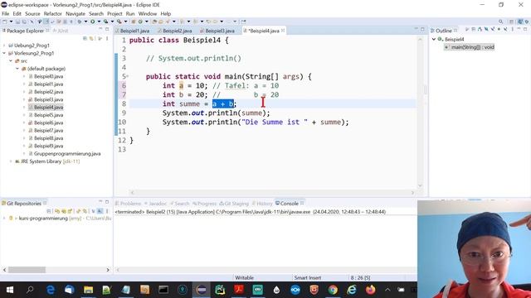This screenshot has height=298, width=531.
Task: Open the Run button dropdown arrow
Action: (99, 22)
